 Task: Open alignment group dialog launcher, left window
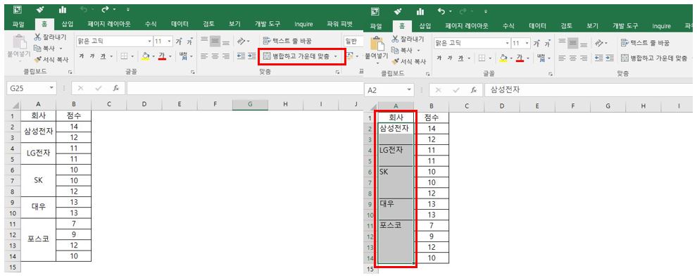click(337, 72)
